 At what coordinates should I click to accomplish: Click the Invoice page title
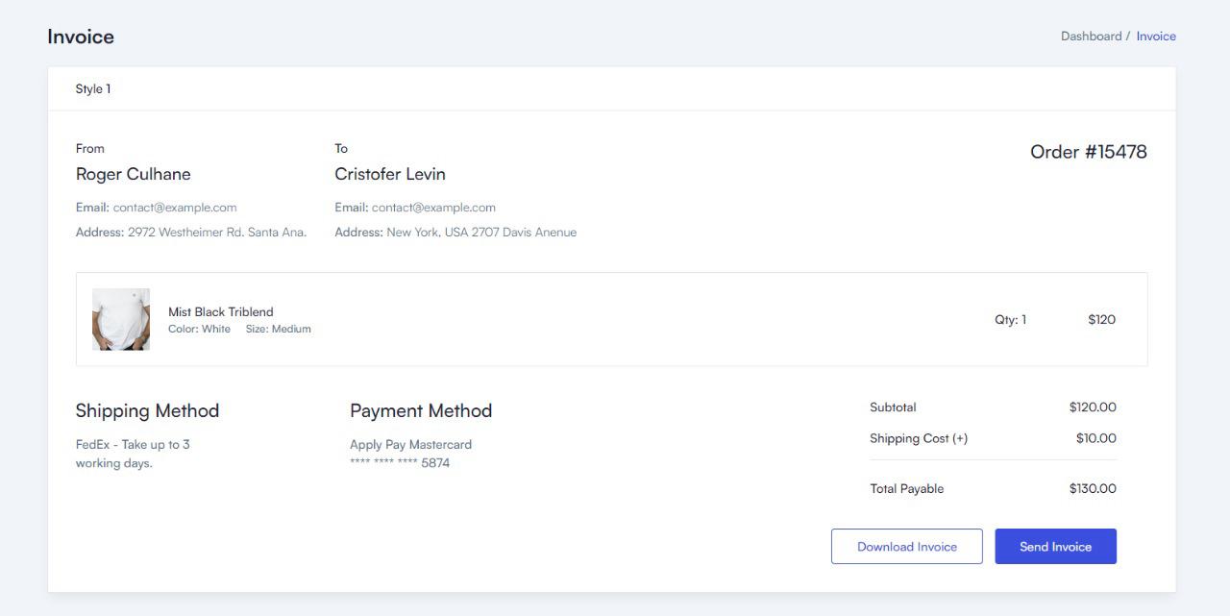coord(81,37)
